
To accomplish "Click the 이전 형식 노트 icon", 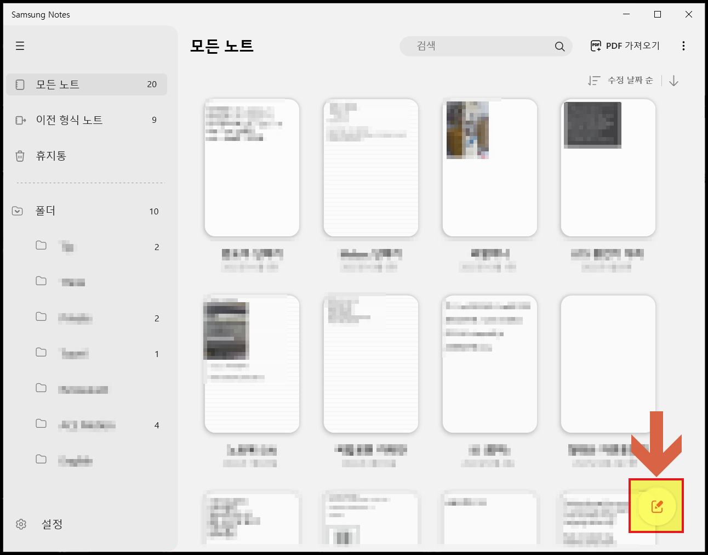I will pos(20,120).
